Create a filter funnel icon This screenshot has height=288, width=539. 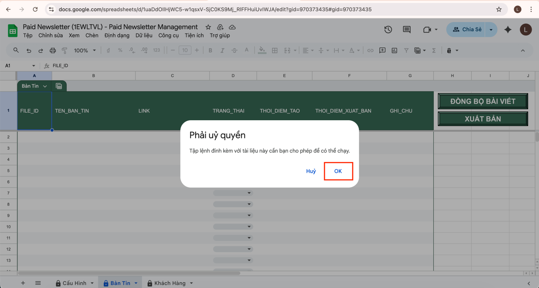(406, 50)
